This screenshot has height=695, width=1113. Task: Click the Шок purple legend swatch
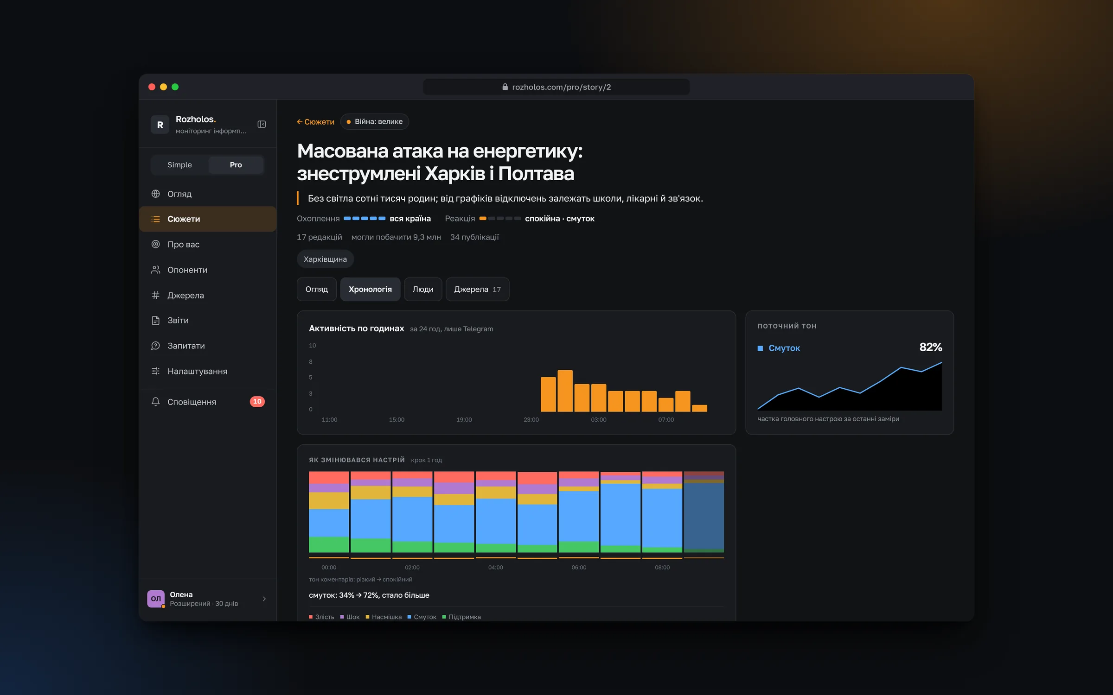click(342, 617)
